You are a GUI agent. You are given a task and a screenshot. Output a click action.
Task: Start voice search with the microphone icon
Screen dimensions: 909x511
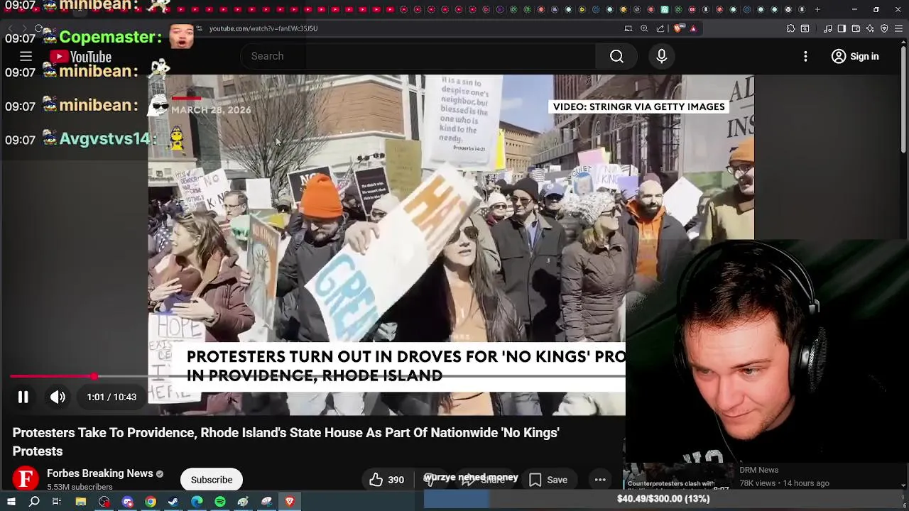click(x=661, y=56)
